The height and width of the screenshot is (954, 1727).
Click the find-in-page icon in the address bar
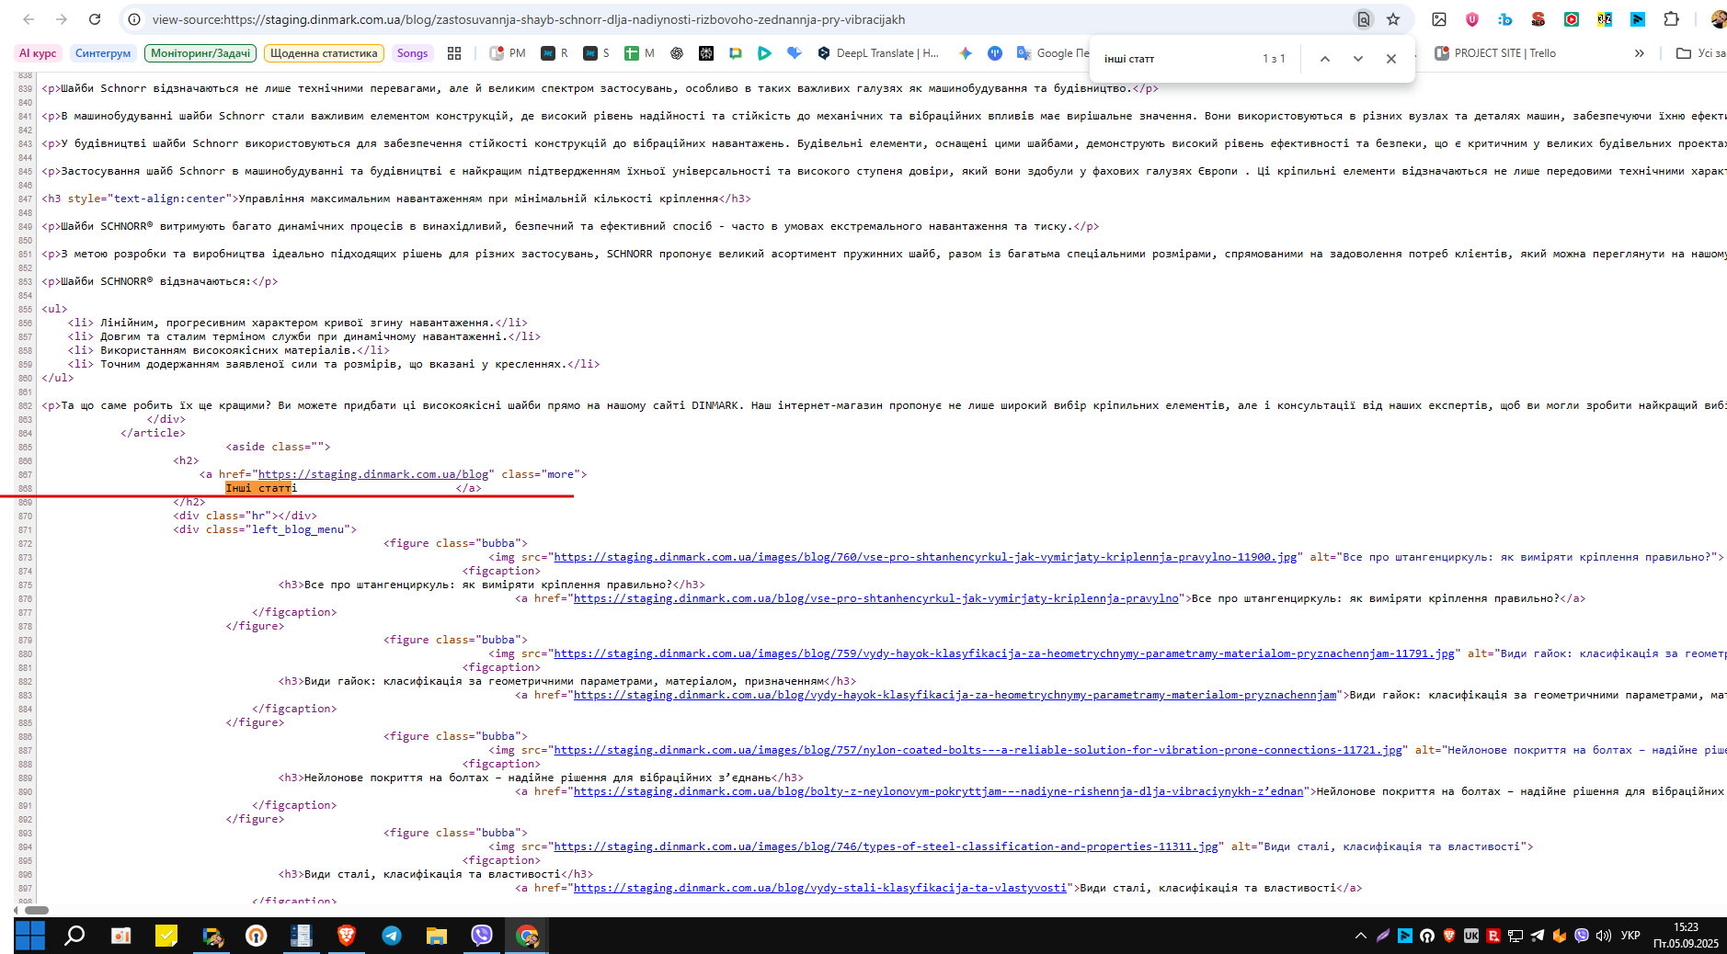1364,19
